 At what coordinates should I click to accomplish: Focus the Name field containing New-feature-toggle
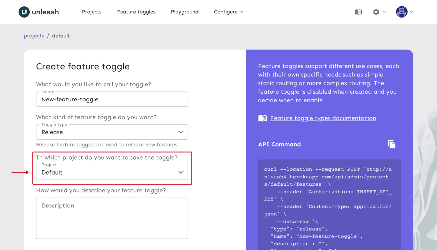(112, 99)
